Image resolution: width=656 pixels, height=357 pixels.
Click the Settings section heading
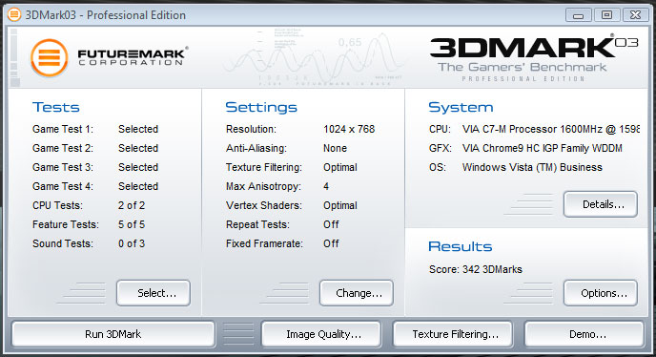(261, 107)
